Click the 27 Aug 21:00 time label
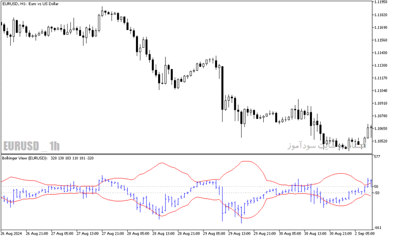Viewport: 393px width, 238px height. click(113, 234)
